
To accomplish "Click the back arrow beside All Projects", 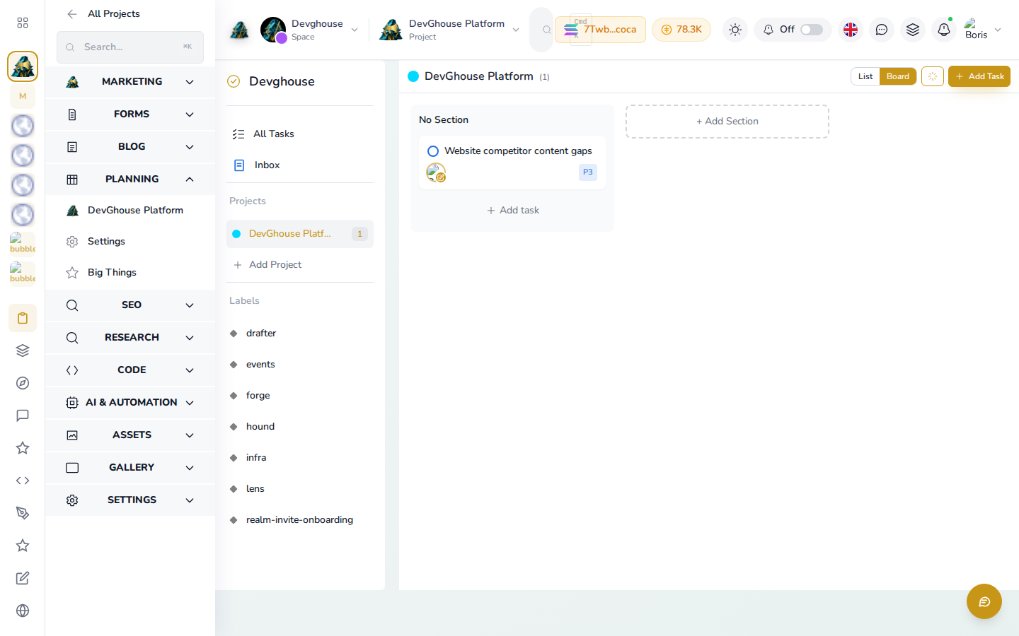I will (71, 14).
